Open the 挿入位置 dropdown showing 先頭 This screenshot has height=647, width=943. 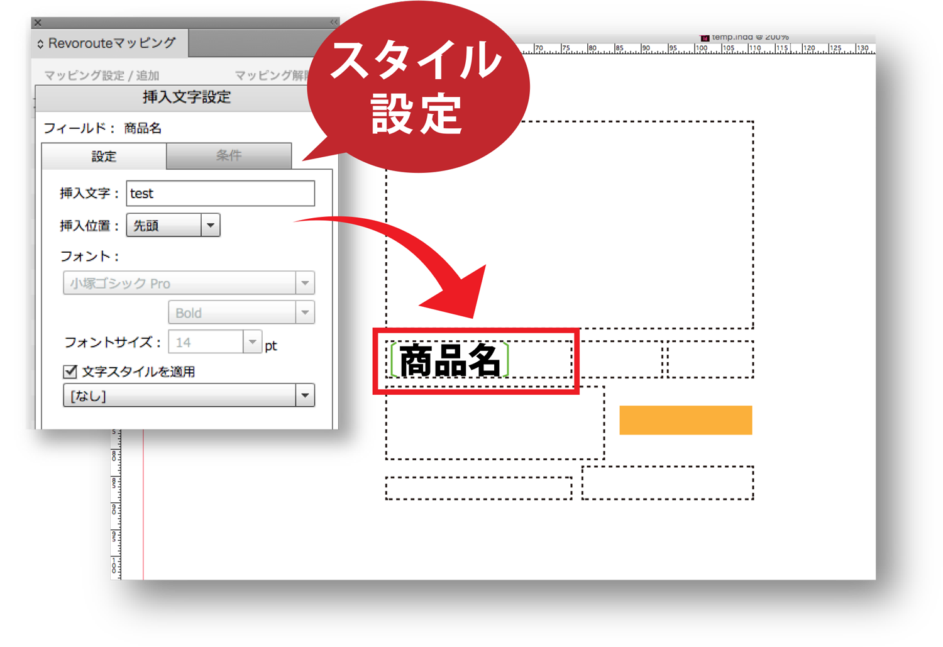tap(173, 225)
